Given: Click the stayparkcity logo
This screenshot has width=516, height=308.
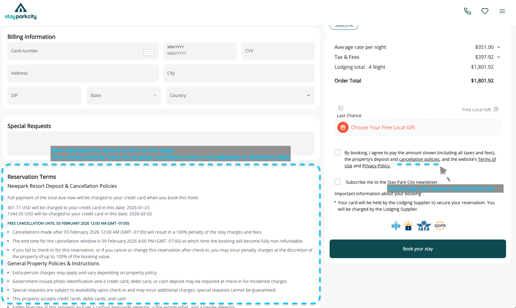Looking at the screenshot, I should tap(21, 11).
